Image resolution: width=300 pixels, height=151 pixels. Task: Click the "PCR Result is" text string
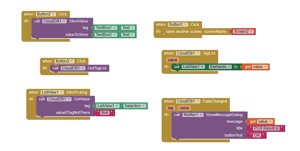click(266, 128)
